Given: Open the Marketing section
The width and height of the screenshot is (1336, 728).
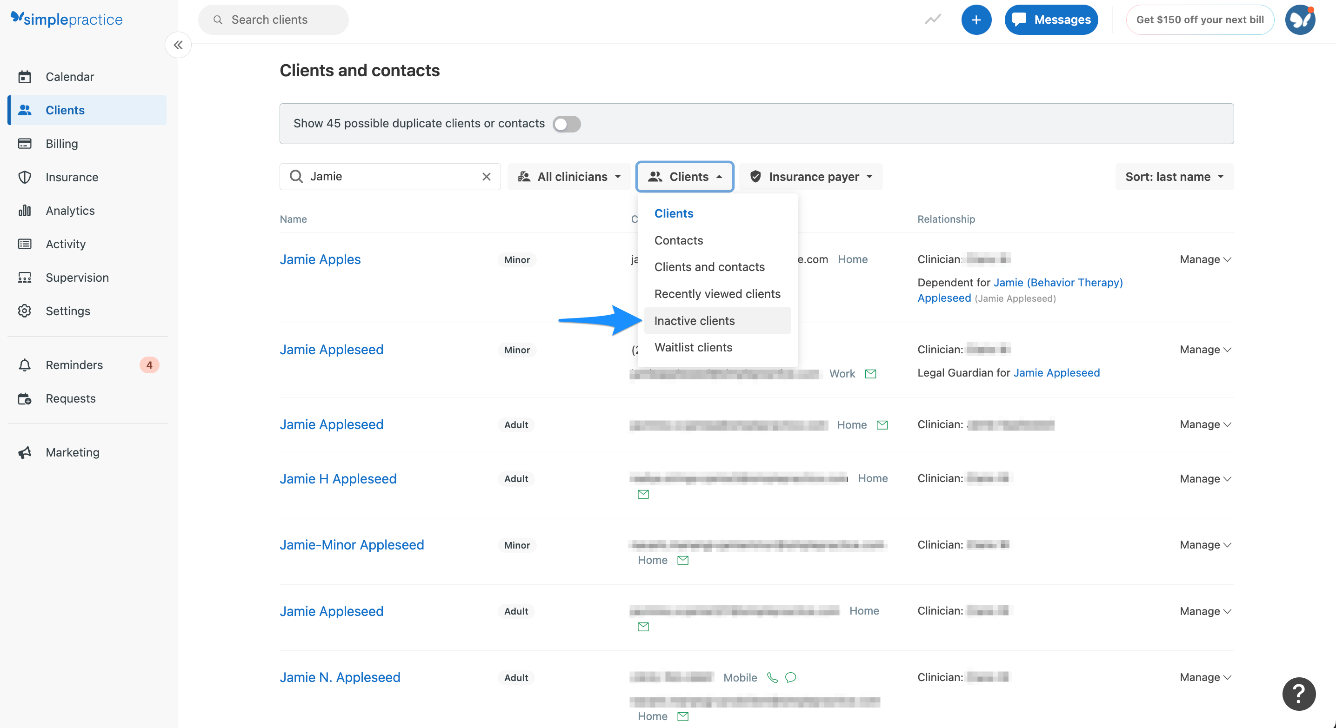Looking at the screenshot, I should (72, 452).
